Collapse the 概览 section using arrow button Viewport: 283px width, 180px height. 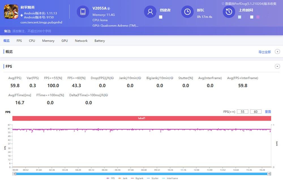[x=277, y=52]
